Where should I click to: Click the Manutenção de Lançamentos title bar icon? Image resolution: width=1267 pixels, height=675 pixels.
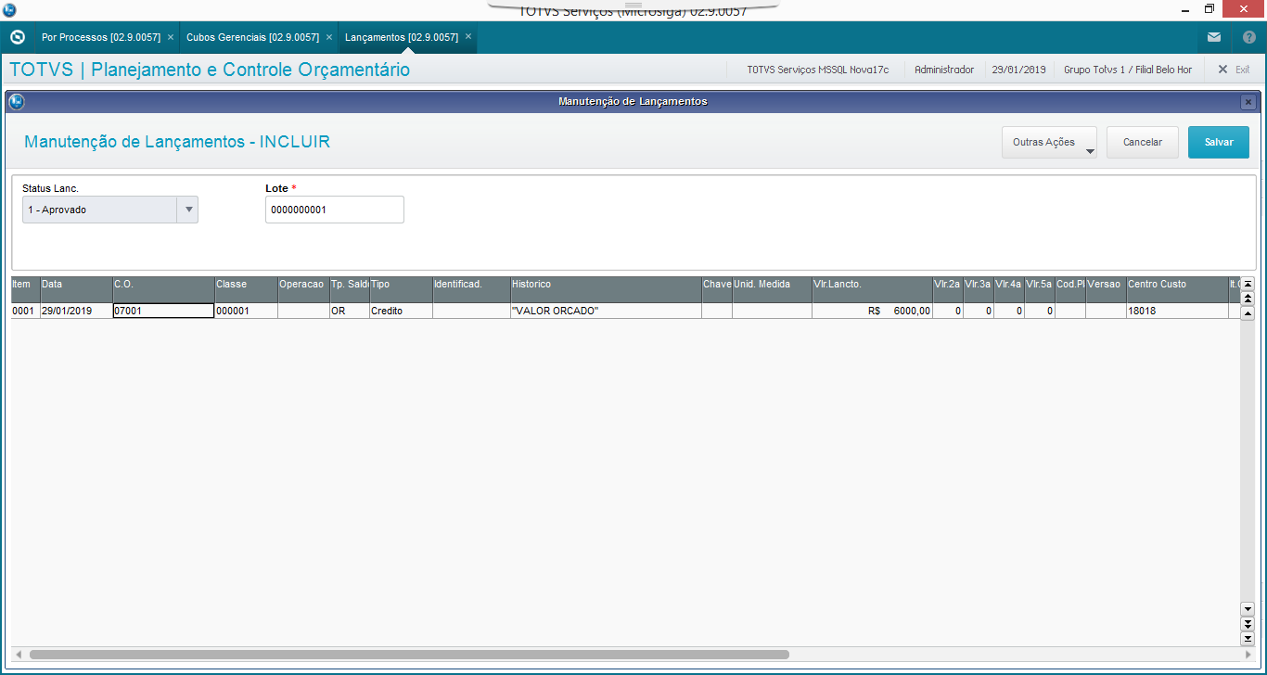click(17, 102)
